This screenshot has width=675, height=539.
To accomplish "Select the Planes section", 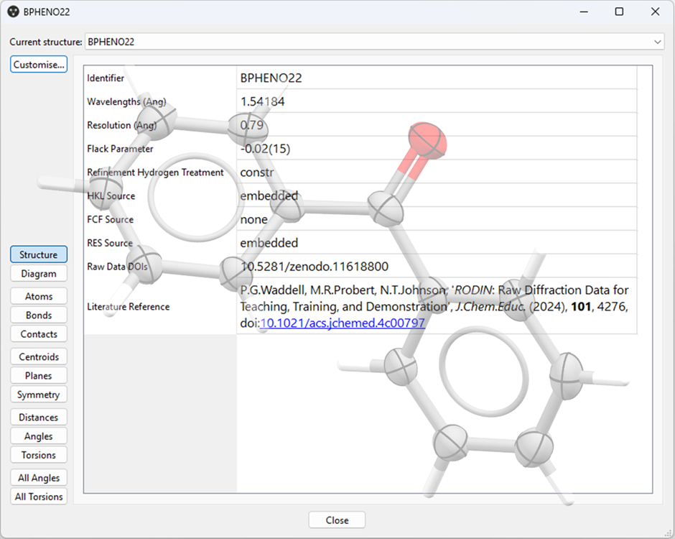I will pos(39,375).
